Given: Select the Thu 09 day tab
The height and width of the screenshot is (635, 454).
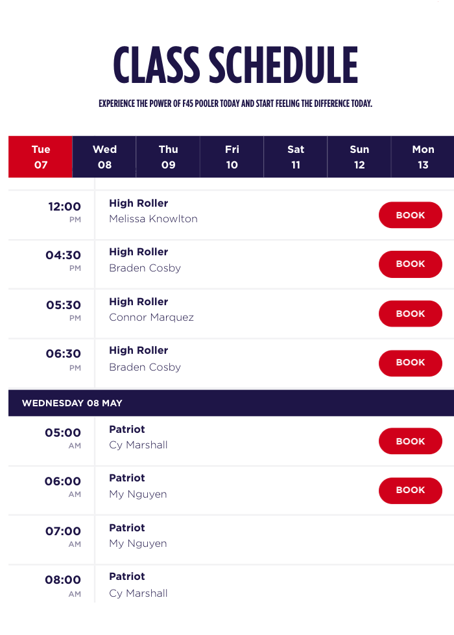Looking at the screenshot, I should (x=167, y=156).
